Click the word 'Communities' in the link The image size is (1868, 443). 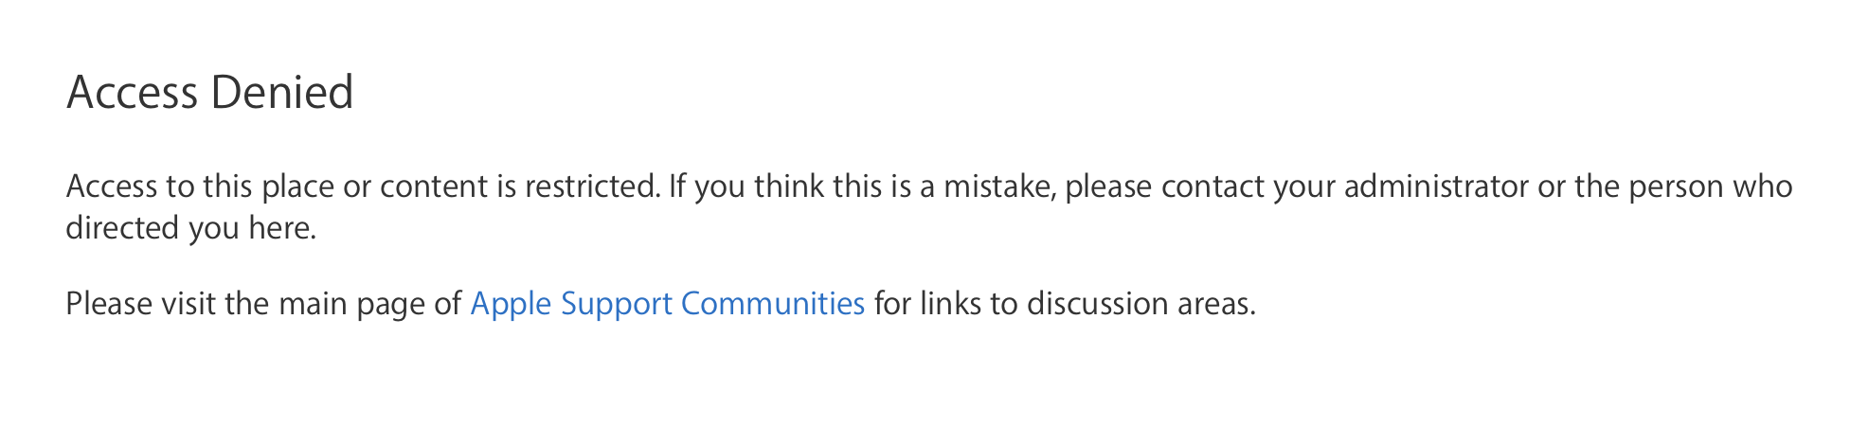772,304
